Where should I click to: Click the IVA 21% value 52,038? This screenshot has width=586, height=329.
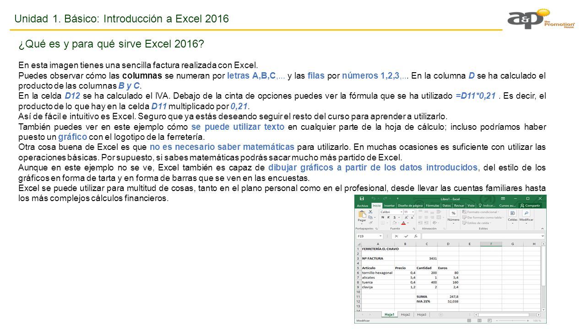[448, 302]
